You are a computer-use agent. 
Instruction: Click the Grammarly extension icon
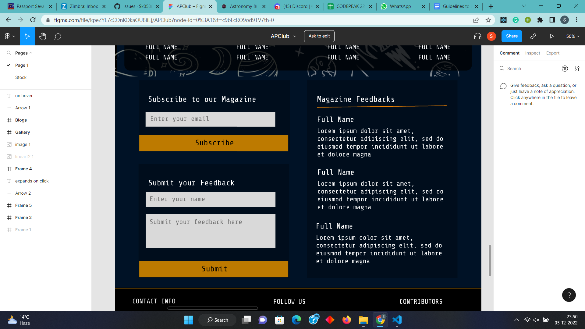coord(516,20)
